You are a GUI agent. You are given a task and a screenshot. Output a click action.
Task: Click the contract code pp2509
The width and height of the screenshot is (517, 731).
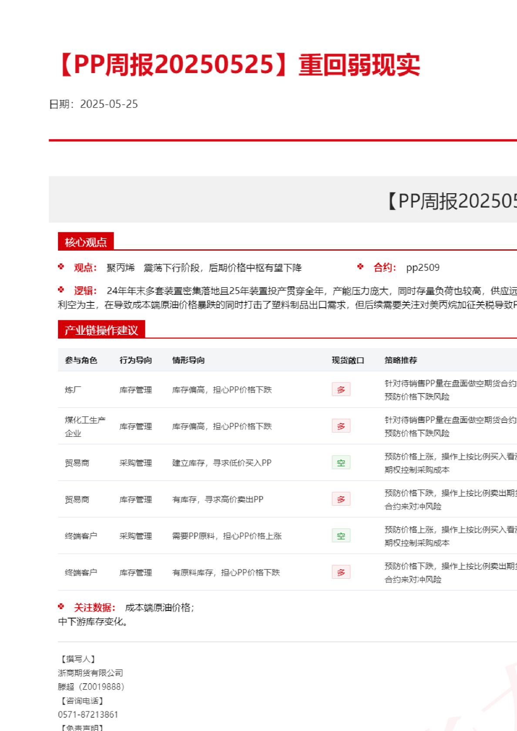[423, 268]
